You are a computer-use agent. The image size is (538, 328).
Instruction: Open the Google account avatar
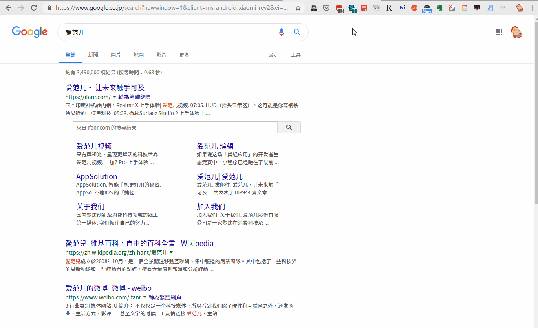(516, 32)
